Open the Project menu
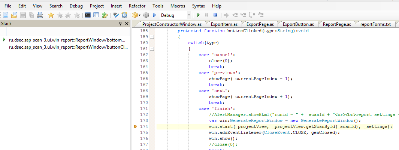Viewport: 399px width, 150px height. coord(97,6)
